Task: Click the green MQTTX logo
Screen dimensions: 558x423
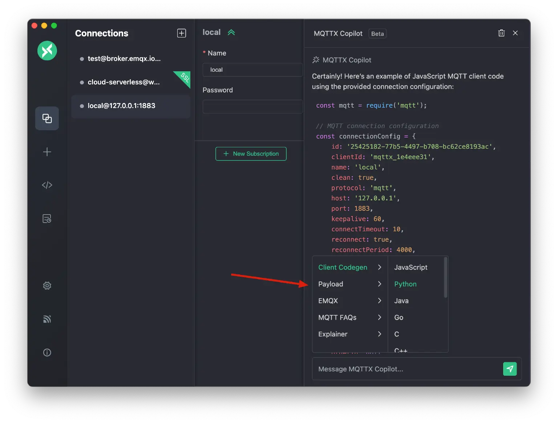Action: point(47,51)
